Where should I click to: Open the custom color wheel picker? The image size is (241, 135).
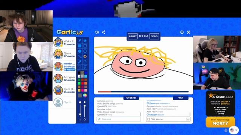tap(85, 96)
